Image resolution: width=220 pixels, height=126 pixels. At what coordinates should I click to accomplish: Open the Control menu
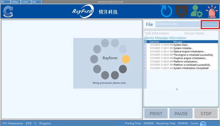25,2
